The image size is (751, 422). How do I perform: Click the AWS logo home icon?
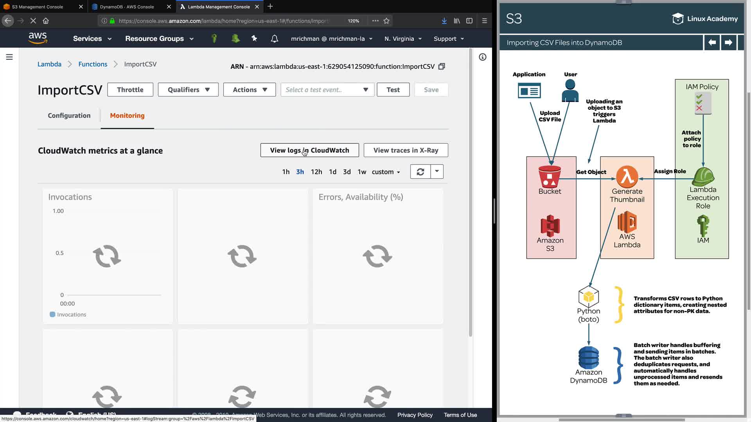coord(38,38)
